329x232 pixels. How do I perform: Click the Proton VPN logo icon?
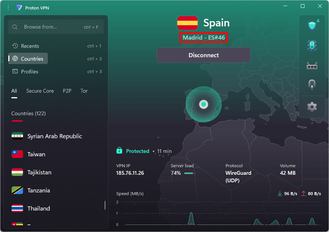(x=19, y=8)
